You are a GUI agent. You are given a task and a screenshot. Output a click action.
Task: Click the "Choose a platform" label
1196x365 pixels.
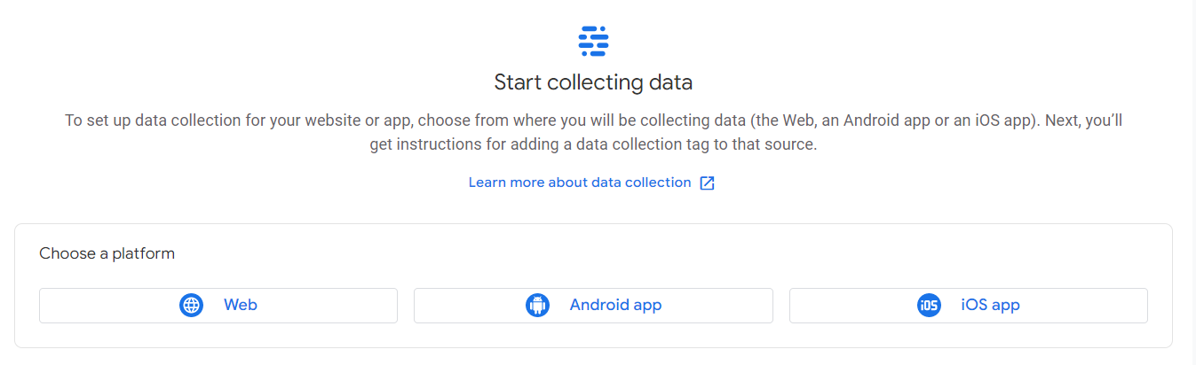coord(107,254)
